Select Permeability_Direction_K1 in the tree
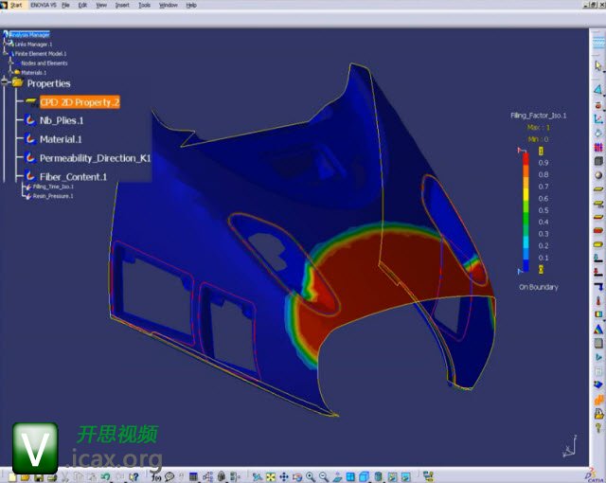 pyautogui.click(x=95, y=157)
